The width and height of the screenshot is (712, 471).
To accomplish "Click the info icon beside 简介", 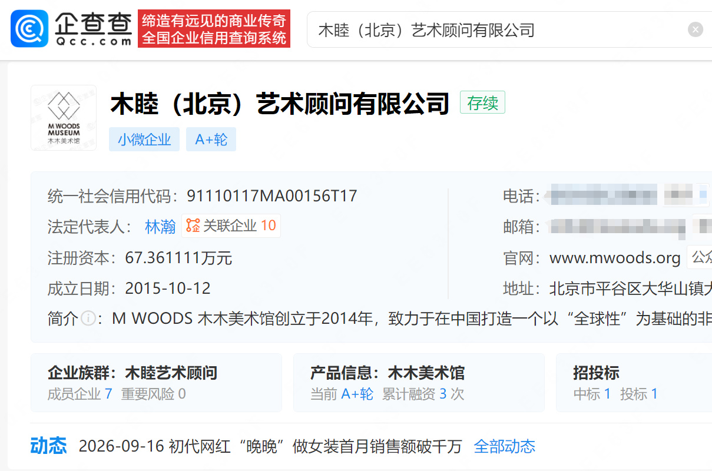I will pyautogui.click(x=88, y=319).
